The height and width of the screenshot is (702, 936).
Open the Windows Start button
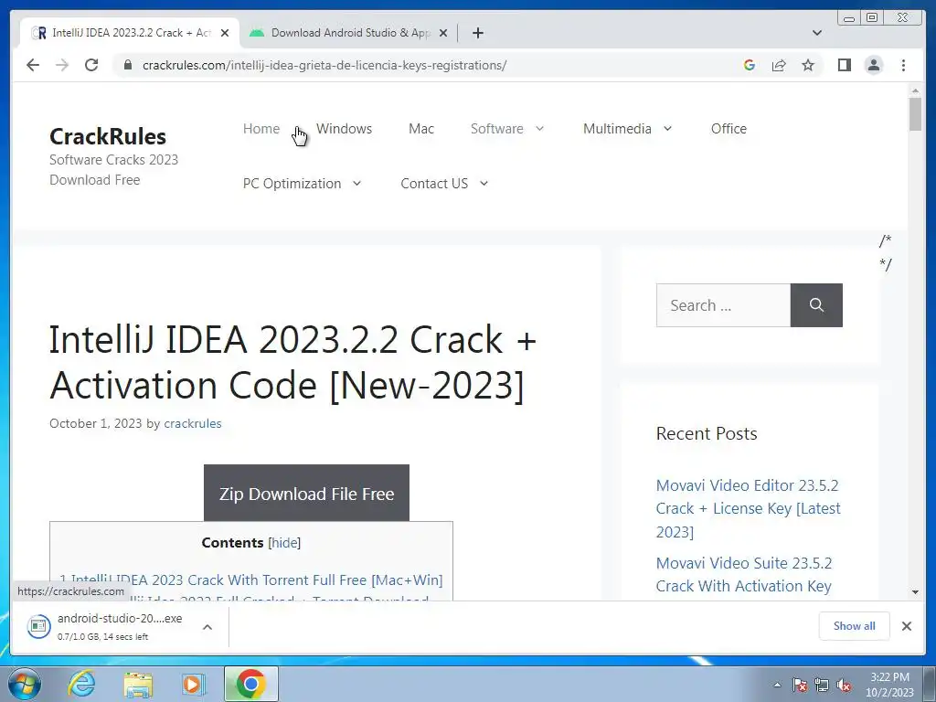pos(25,684)
